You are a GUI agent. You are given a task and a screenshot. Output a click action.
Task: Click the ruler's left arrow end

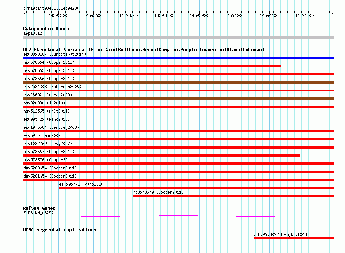pos(24,12)
